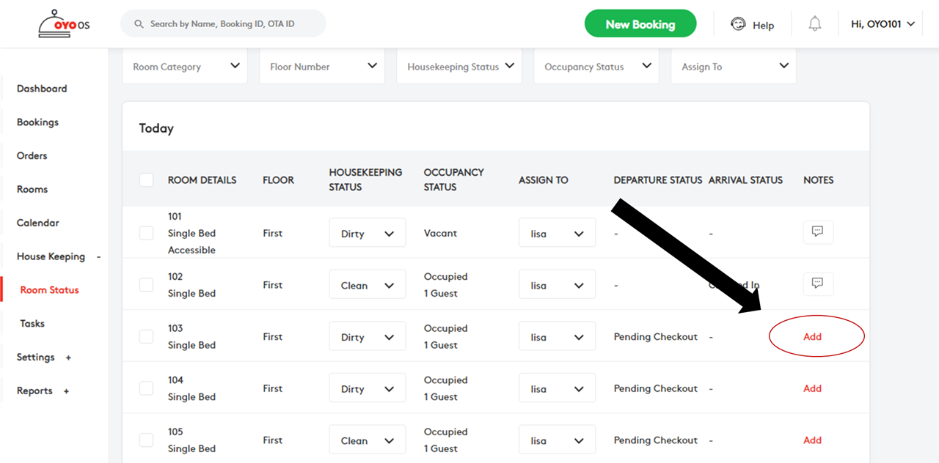This screenshot has height=463, width=939.
Task: Click the search magnifier icon
Action: click(139, 24)
